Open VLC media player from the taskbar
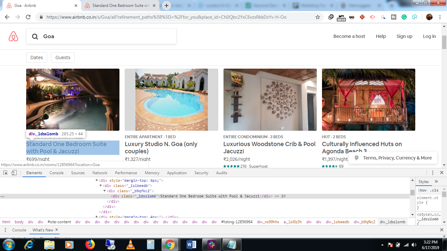Viewport: 447px width, 251px height. tap(130, 244)
